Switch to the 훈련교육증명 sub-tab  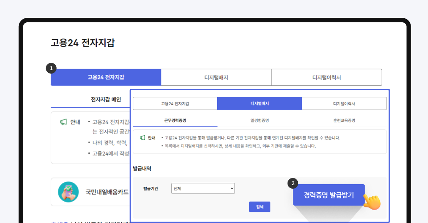point(344,120)
